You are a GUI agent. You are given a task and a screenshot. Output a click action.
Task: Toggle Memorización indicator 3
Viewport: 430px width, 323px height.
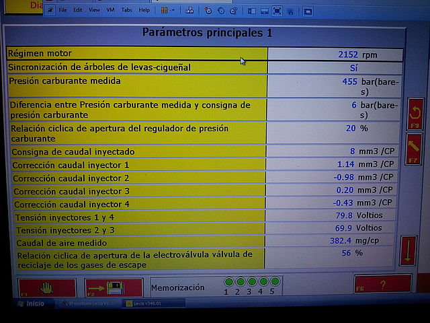[252, 282]
